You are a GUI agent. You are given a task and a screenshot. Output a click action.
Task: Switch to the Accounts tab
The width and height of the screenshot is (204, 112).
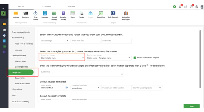tap(46, 7)
